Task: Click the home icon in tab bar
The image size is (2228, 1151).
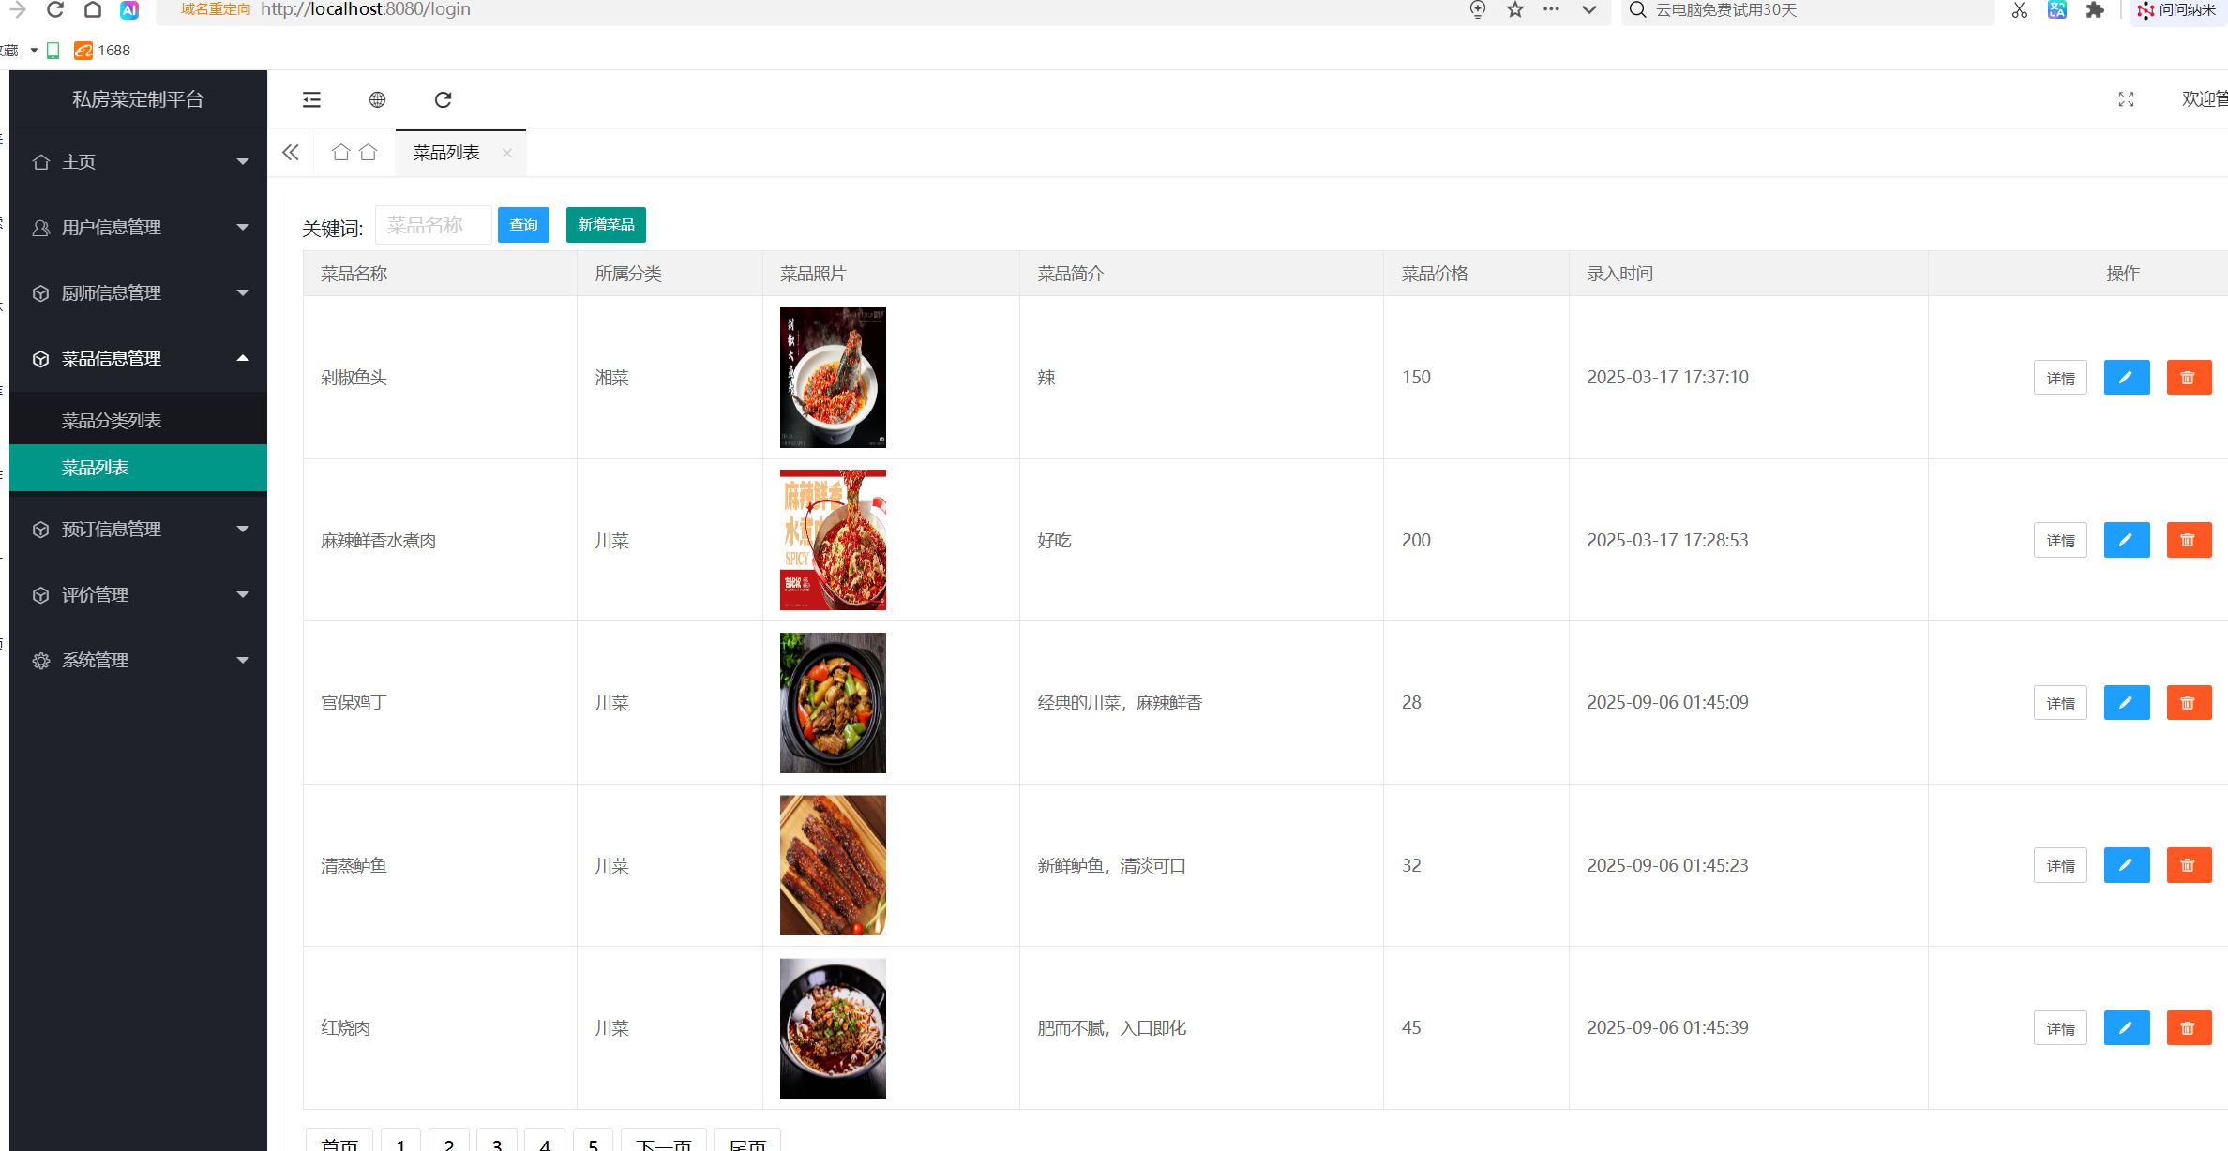Action: (x=341, y=153)
